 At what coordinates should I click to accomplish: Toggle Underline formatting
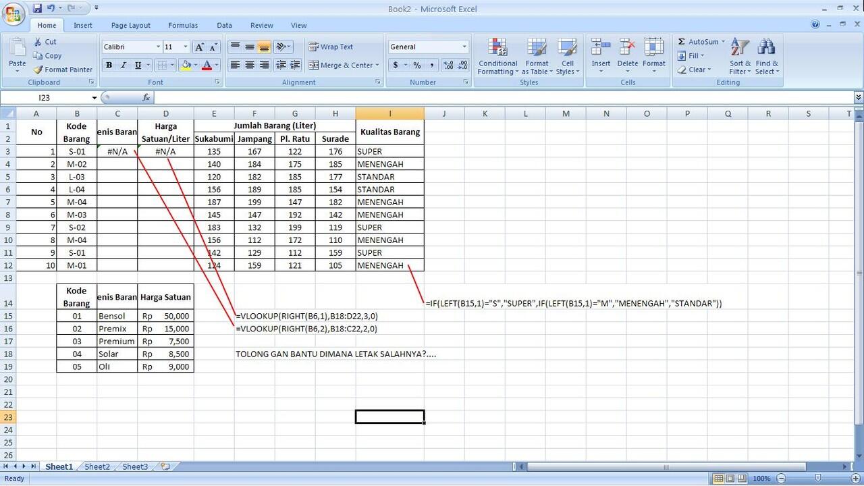click(x=138, y=65)
